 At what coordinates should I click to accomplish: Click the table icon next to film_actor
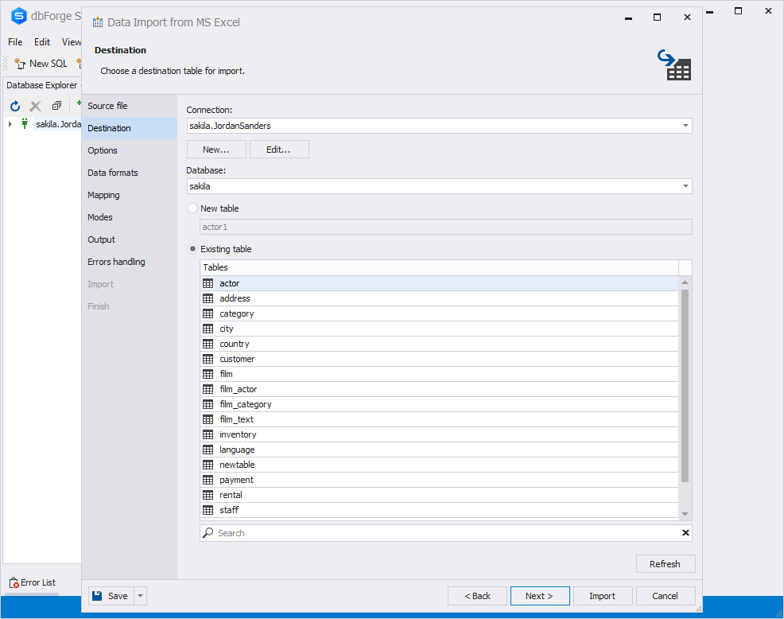coord(208,389)
